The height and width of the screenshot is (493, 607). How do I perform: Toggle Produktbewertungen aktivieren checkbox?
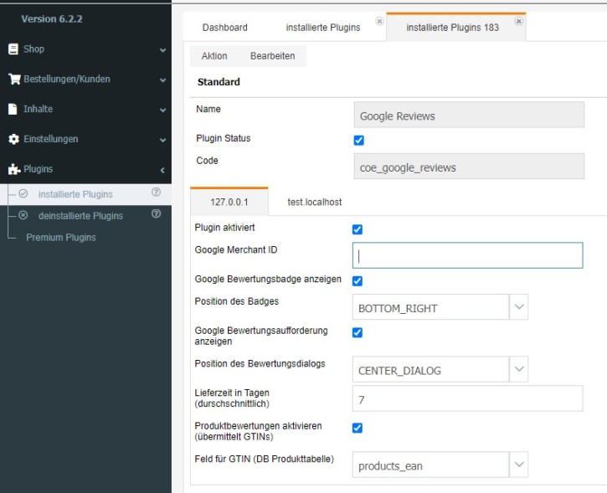point(358,428)
